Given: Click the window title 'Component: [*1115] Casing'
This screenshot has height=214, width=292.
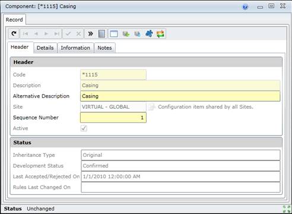Looking at the screenshot, I should tap(41, 7).
